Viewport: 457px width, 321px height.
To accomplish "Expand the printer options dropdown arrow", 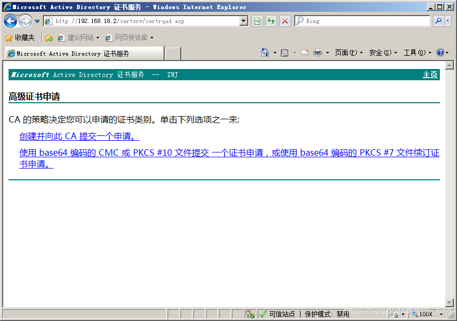I will coord(327,53).
